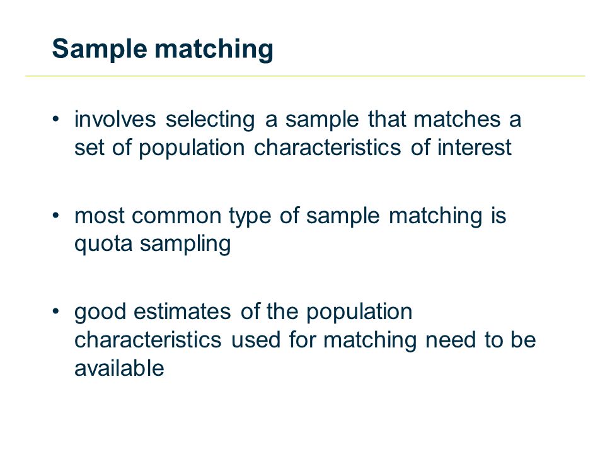Click the horizontal line under the title
Image resolution: width=605 pixels, height=454 pixels.
(x=305, y=76)
